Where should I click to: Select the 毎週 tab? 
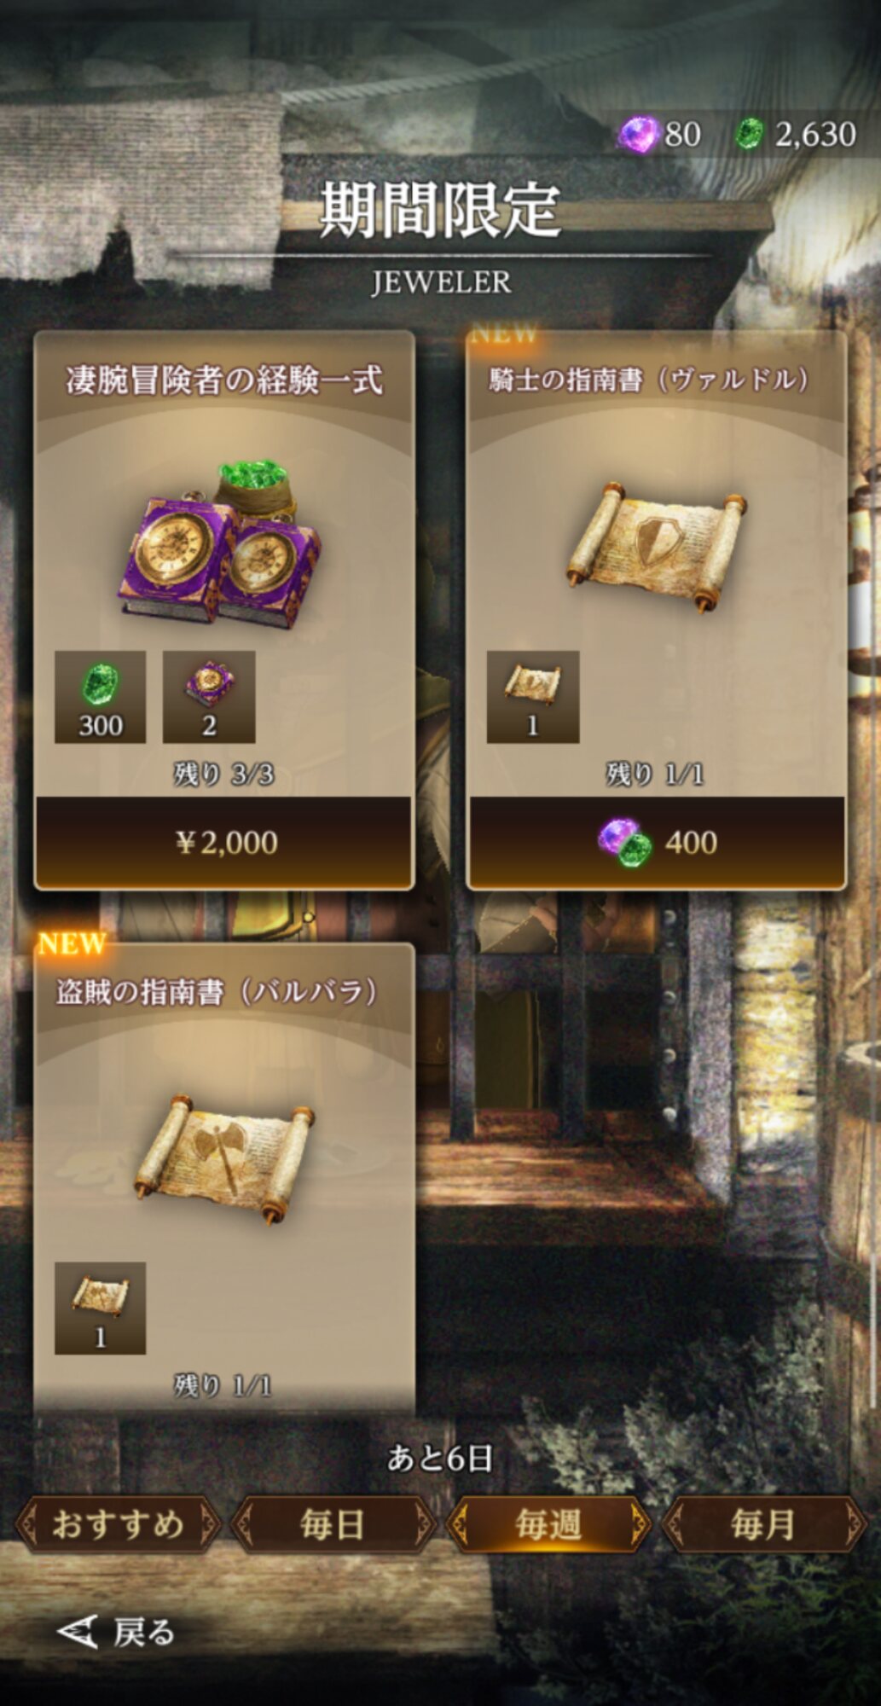point(548,1523)
